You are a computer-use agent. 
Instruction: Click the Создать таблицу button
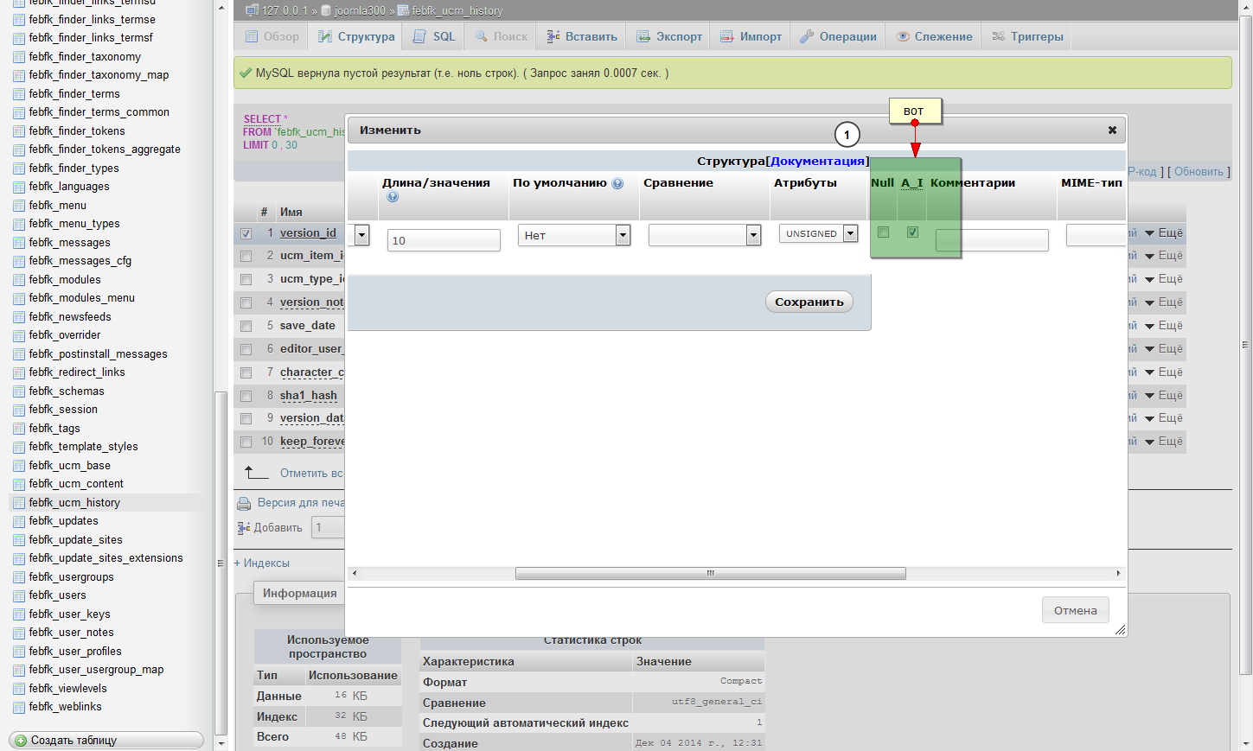tap(106, 741)
